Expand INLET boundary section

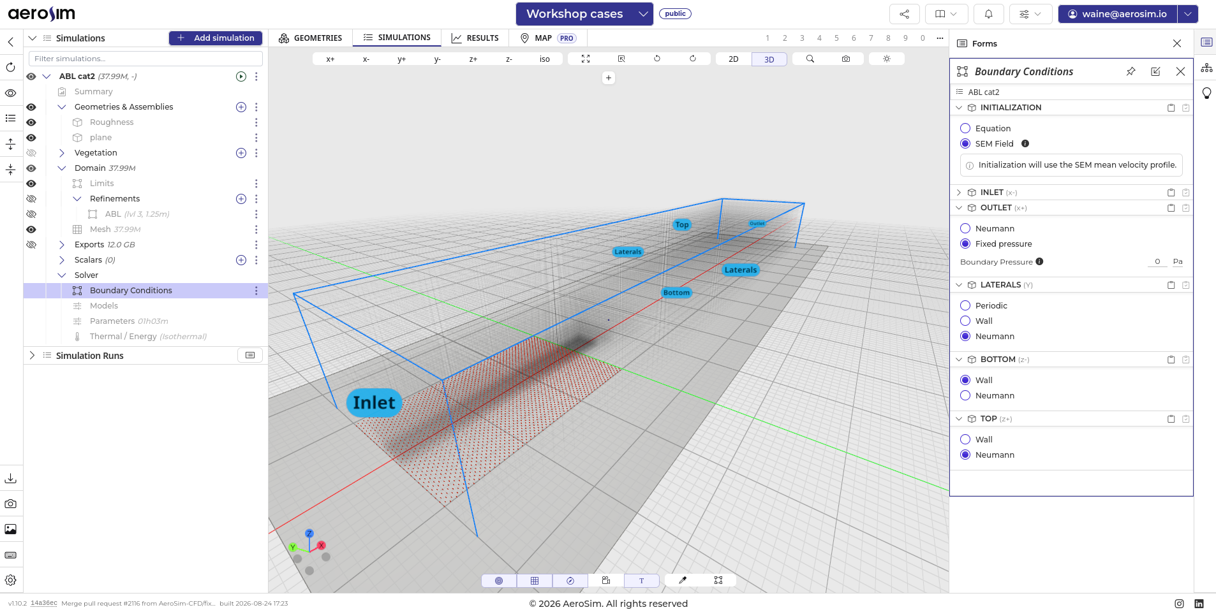pyautogui.click(x=959, y=193)
